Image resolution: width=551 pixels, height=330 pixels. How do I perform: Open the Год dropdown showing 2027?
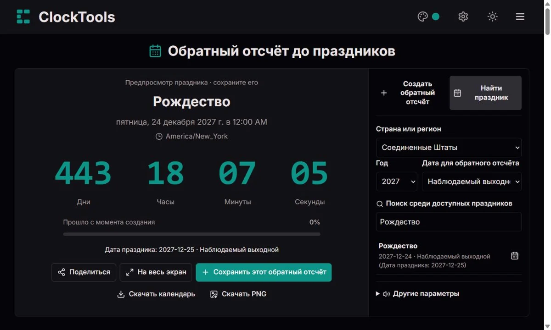(x=397, y=181)
